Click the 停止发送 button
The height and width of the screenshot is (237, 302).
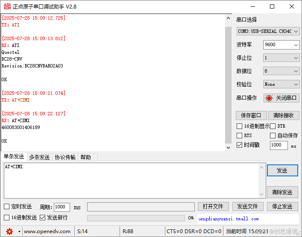pyautogui.click(x=282, y=207)
